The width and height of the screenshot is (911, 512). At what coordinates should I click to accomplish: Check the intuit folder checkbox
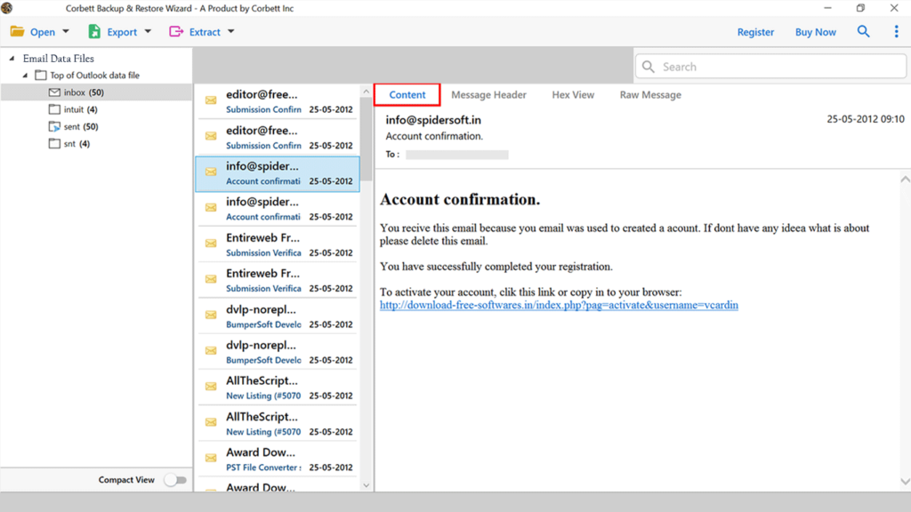tap(52, 108)
